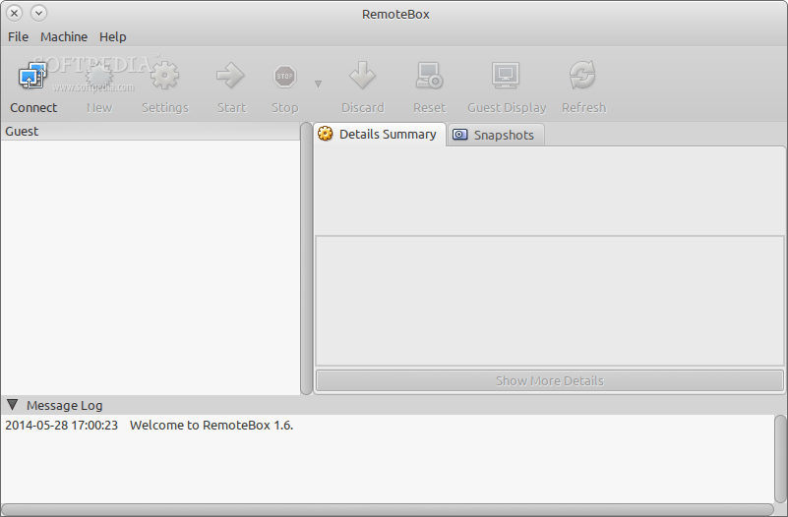Click the window menu chevron button in the title bar
The image size is (788, 517).
click(38, 13)
